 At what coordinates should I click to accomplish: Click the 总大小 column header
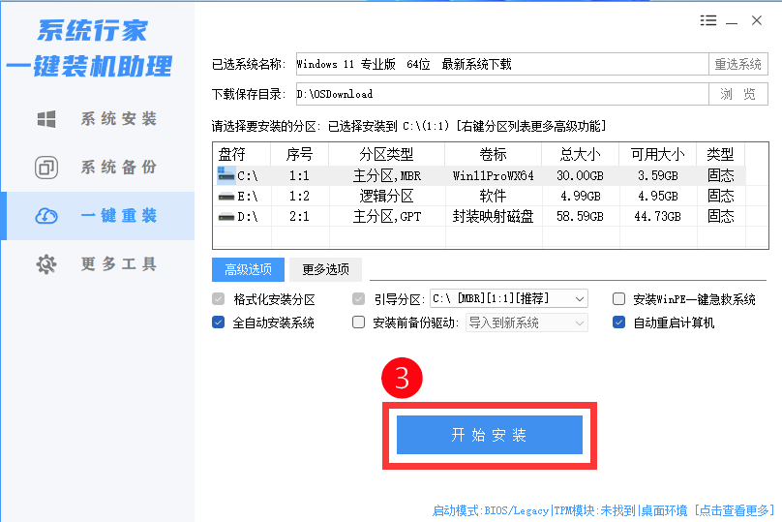[580, 154]
